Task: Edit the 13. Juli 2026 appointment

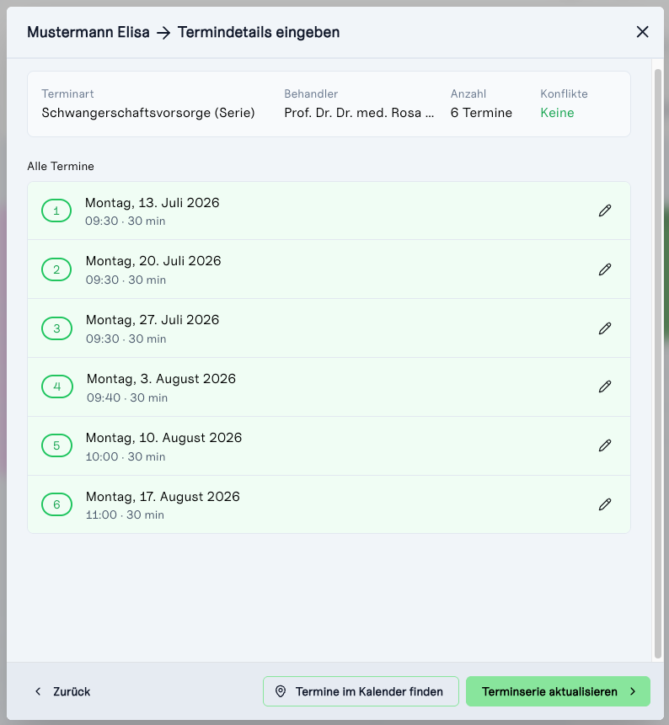Action: pos(605,211)
